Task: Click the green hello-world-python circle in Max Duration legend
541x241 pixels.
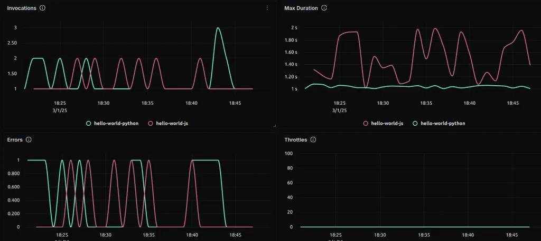Action: (415, 123)
